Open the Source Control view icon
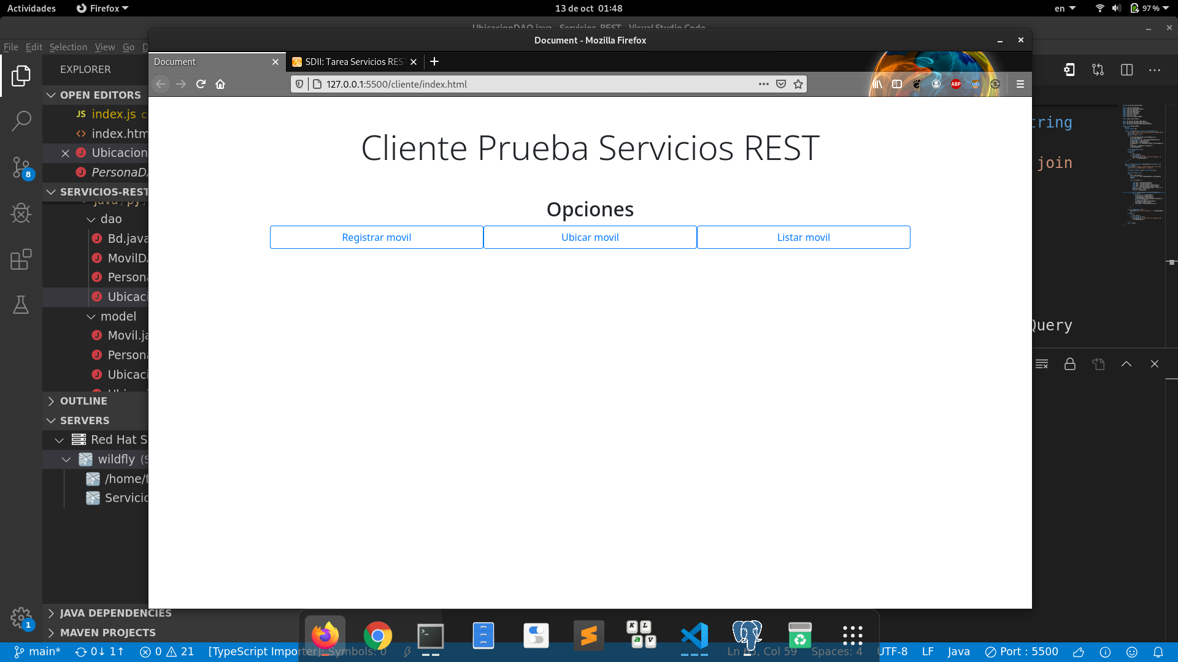Viewport: 1178px width, 662px height. pyautogui.click(x=21, y=167)
